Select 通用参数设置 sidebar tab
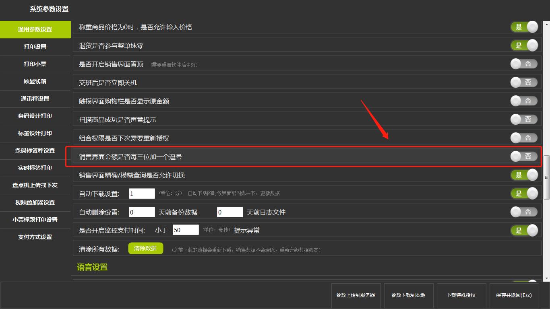Viewport: 550px width, 309px height. [x=35, y=29]
